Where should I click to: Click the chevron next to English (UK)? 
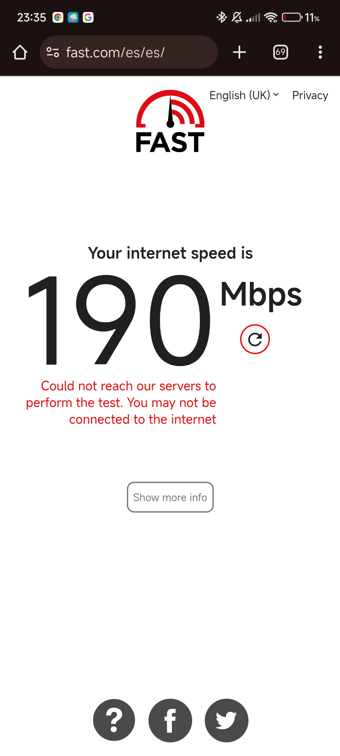tap(276, 94)
